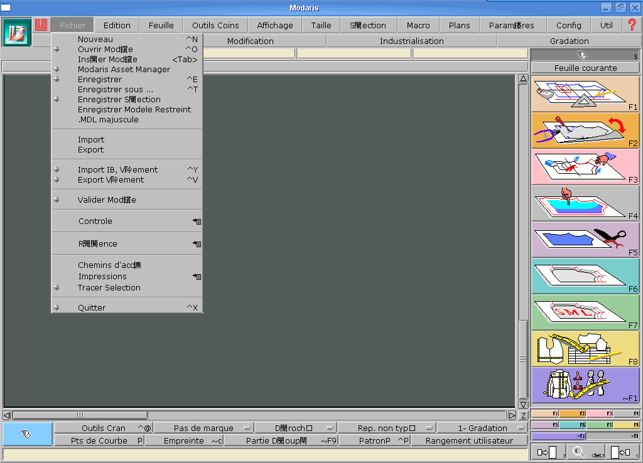Toggle the Empreinte option
Screen dimensions: 643x463
(x=184, y=440)
